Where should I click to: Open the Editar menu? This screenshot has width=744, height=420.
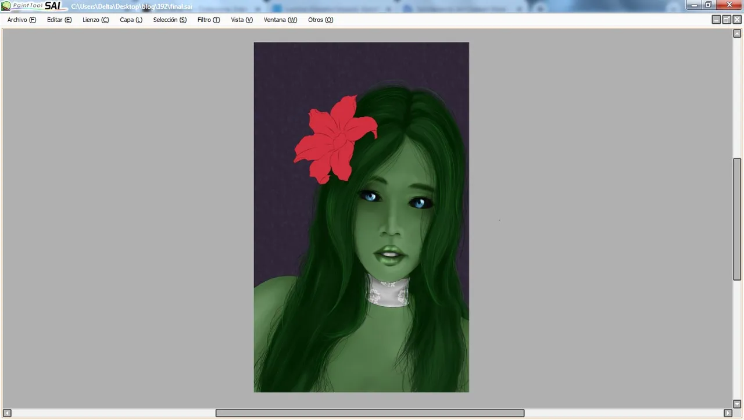[59, 20]
